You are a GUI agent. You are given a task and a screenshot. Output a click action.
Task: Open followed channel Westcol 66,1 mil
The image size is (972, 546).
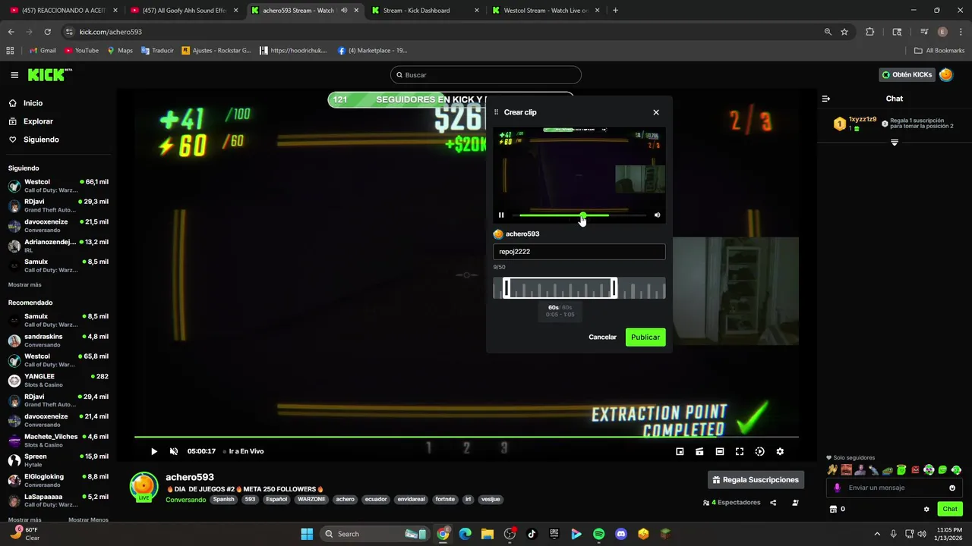click(x=58, y=186)
